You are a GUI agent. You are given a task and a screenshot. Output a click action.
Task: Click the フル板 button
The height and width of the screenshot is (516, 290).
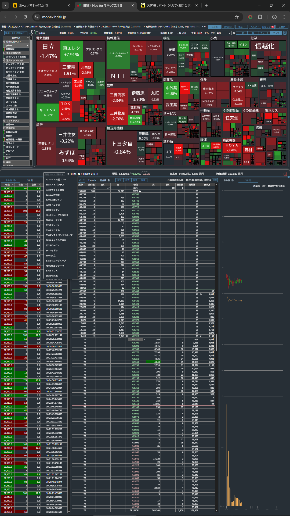click(215, 27)
